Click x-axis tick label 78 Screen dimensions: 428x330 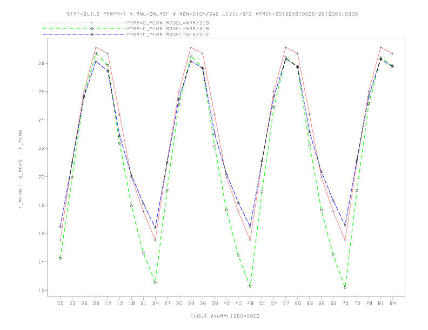(369, 303)
